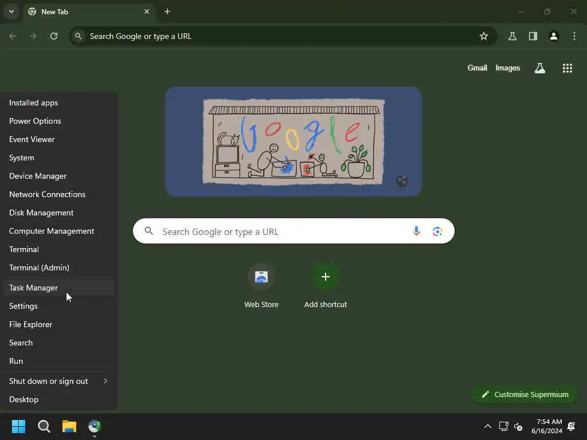Open the clock showing 7:54 AM
Image resolution: width=587 pixels, height=440 pixels.
[547, 426]
